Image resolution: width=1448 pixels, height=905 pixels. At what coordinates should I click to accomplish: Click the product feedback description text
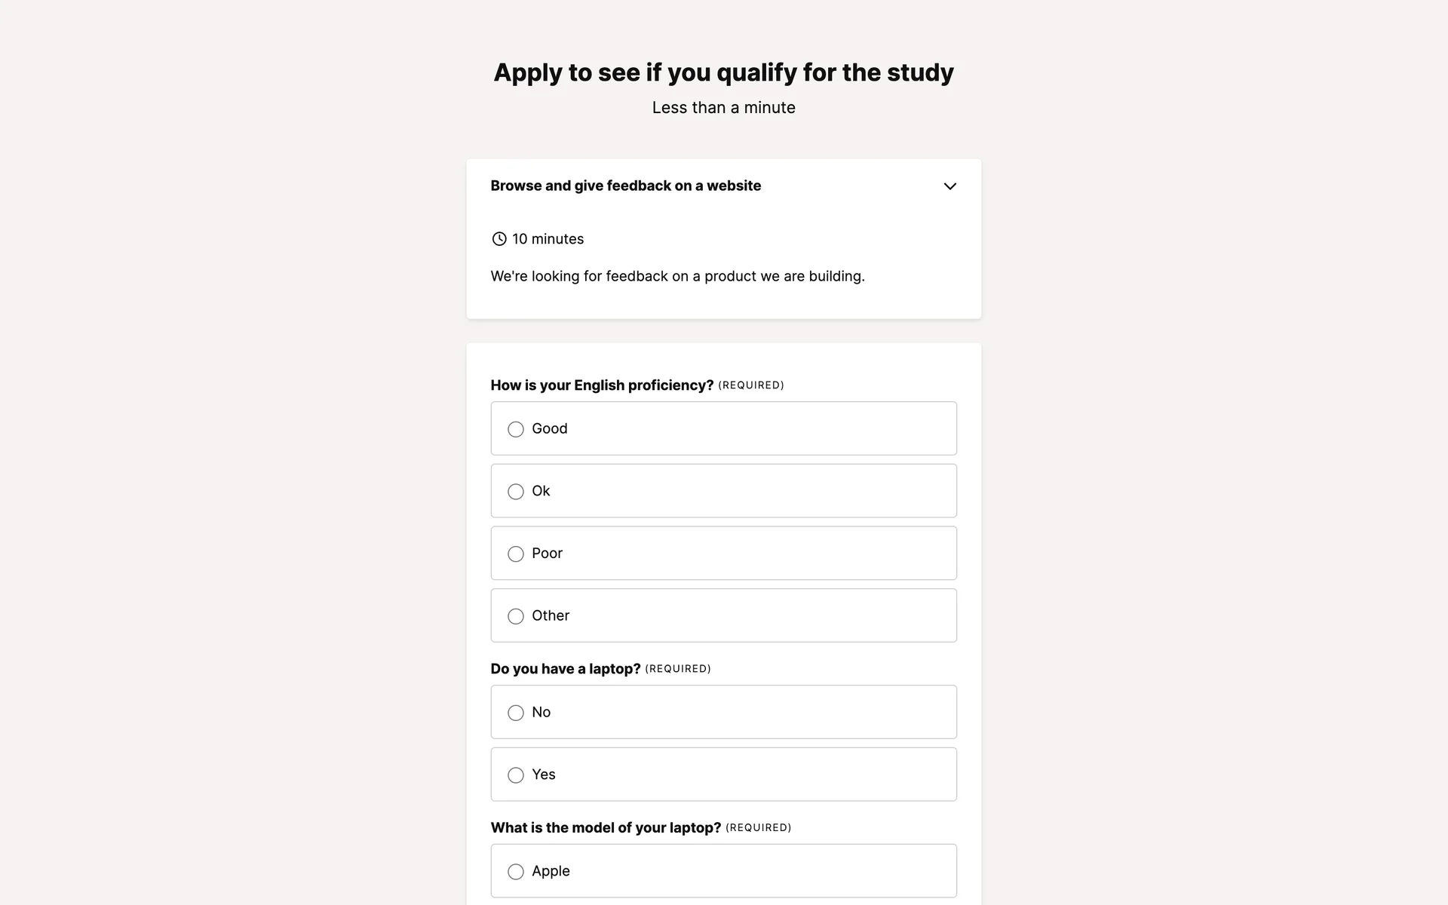(677, 276)
